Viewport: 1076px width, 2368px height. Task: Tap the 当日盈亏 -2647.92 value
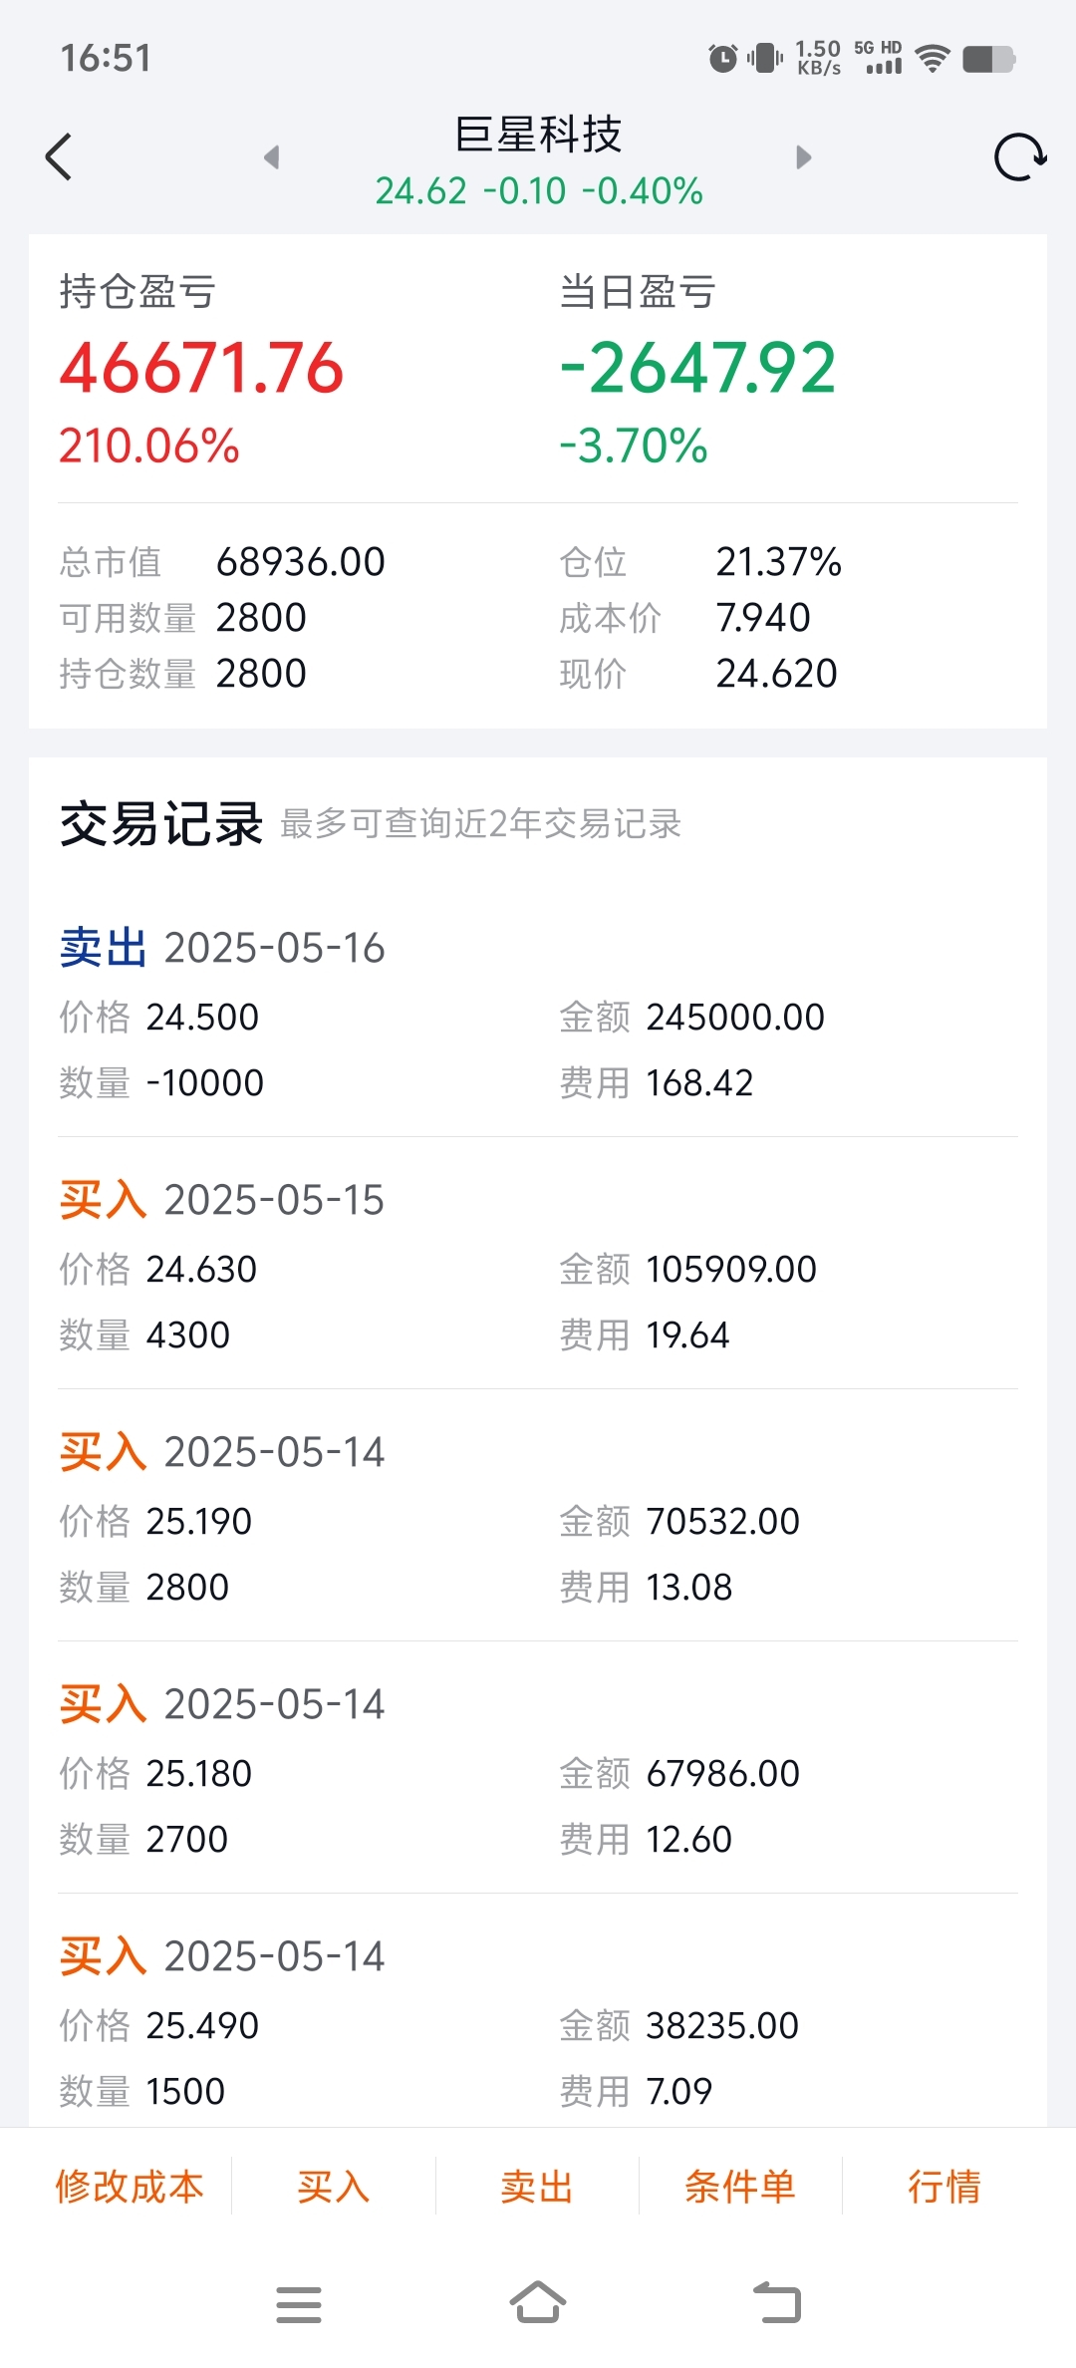697,368
